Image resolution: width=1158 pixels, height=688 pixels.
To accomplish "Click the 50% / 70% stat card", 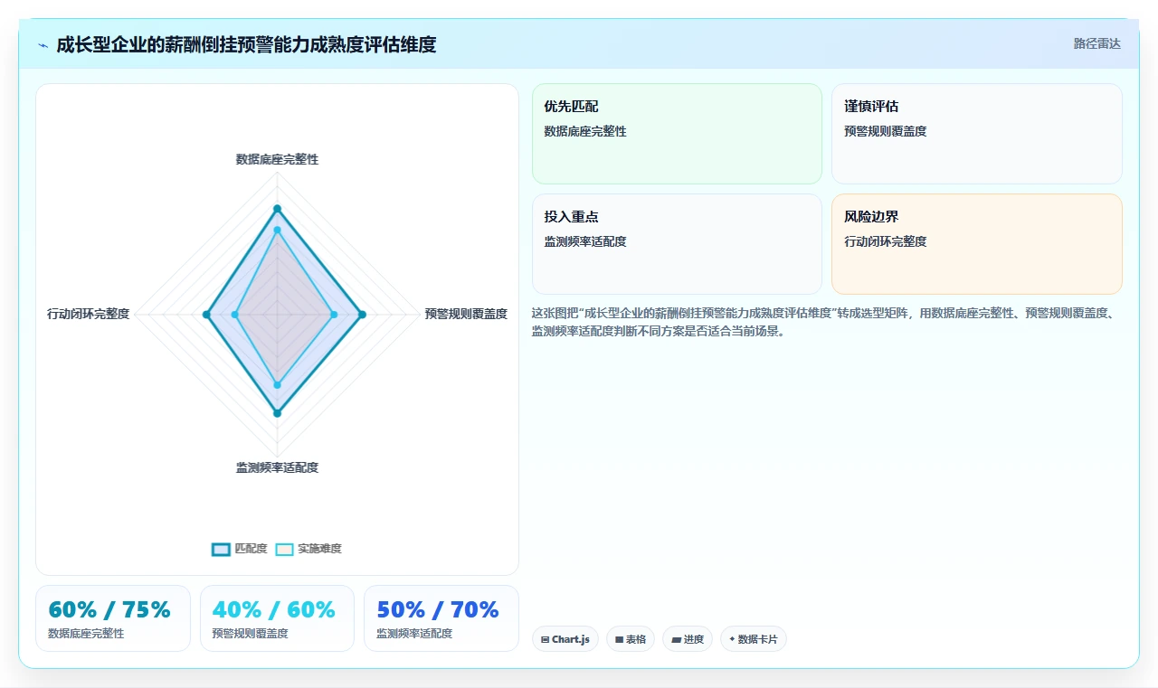I will pyautogui.click(x=441, y=618).
